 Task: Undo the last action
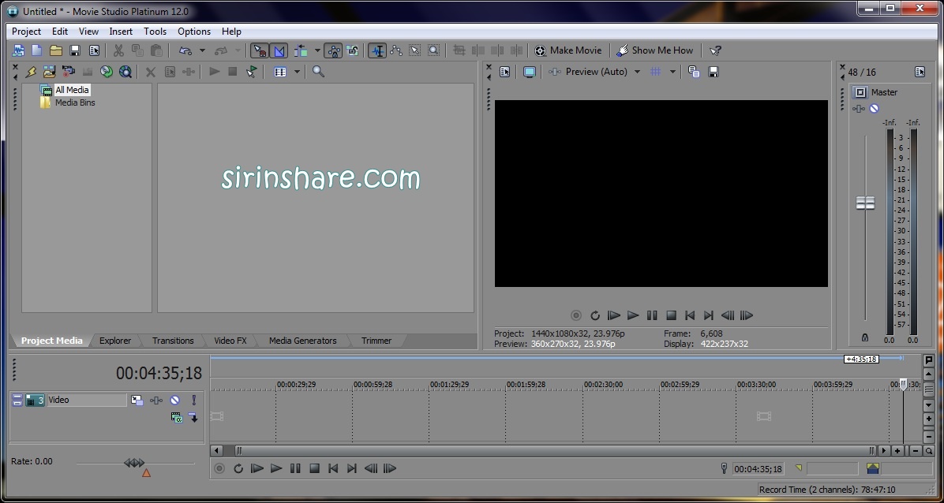tap(185, 50)
